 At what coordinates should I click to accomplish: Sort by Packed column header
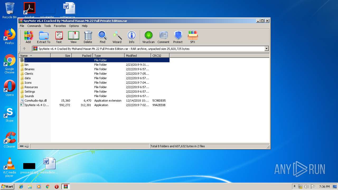click(82, 55)
